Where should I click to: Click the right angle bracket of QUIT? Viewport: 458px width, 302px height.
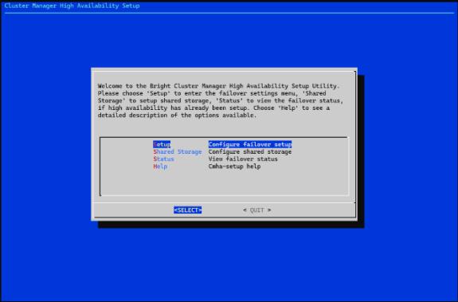[x=269, y=210]
